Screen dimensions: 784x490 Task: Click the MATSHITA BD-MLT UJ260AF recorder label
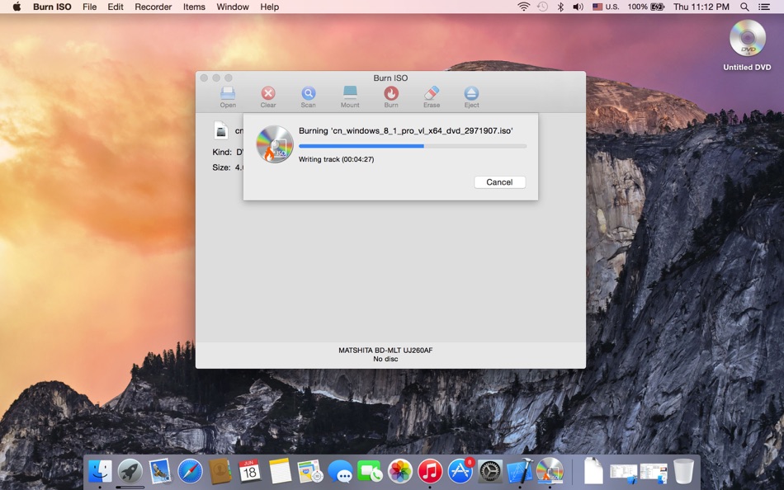click(x=385, y=350)
